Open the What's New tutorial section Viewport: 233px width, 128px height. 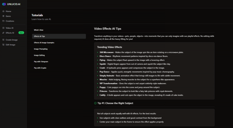[x=38, y=30]
